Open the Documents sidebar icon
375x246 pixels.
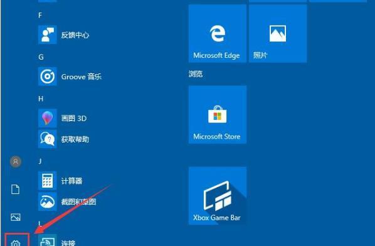coord(15,189)
